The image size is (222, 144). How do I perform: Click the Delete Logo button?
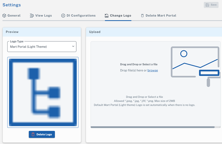point(42,134)
